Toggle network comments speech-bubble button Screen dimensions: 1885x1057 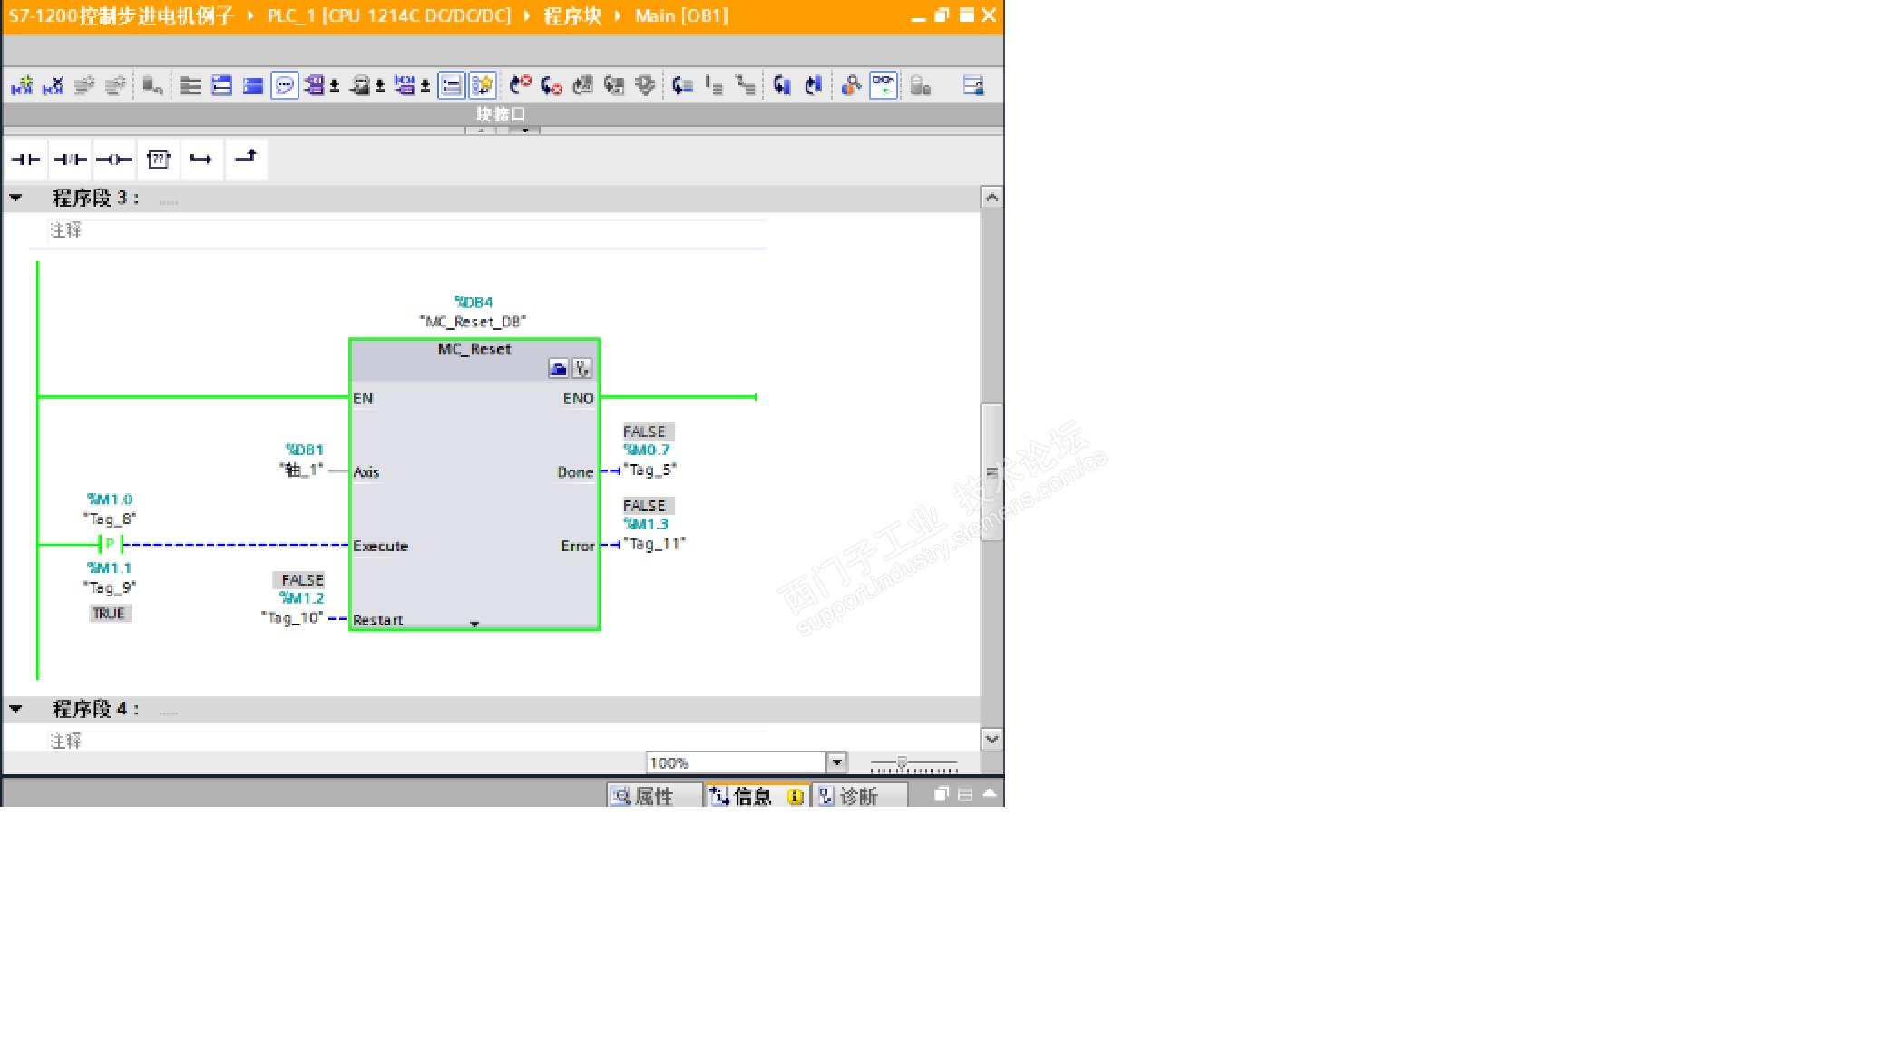pos(284,86)
